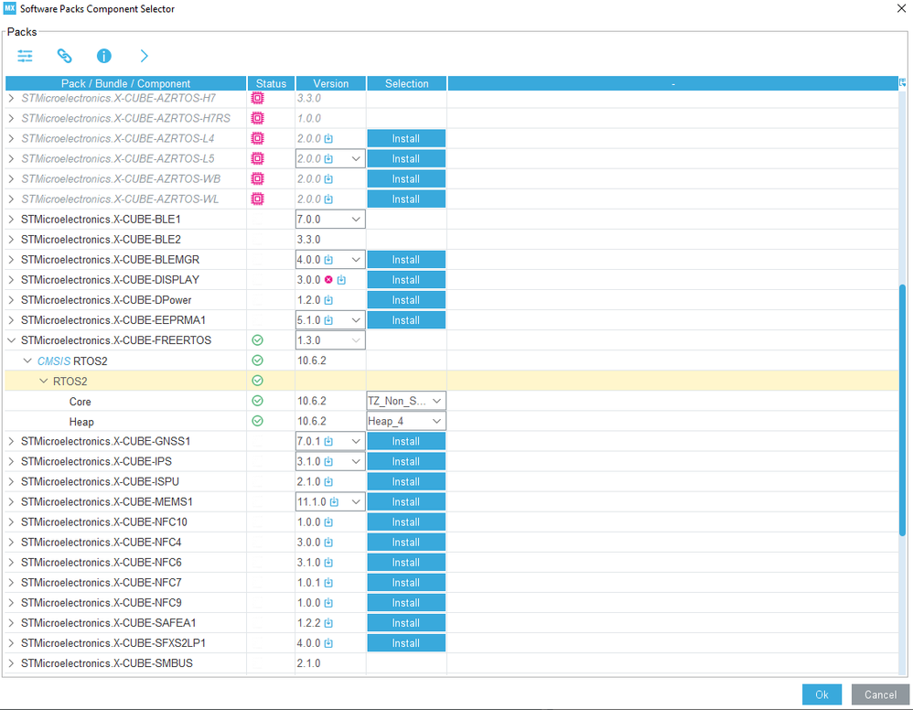Collapse the RTOS2 component group
913x710 pixels.
(44, 381)
